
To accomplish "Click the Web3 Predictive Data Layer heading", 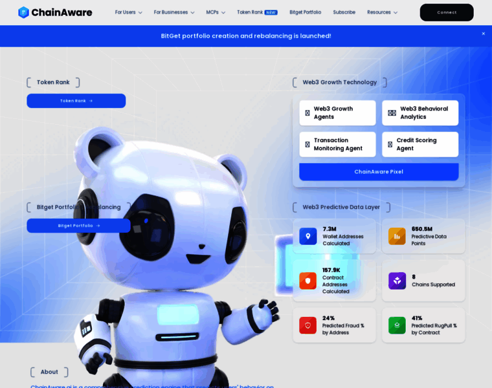I will click(341, 207).
